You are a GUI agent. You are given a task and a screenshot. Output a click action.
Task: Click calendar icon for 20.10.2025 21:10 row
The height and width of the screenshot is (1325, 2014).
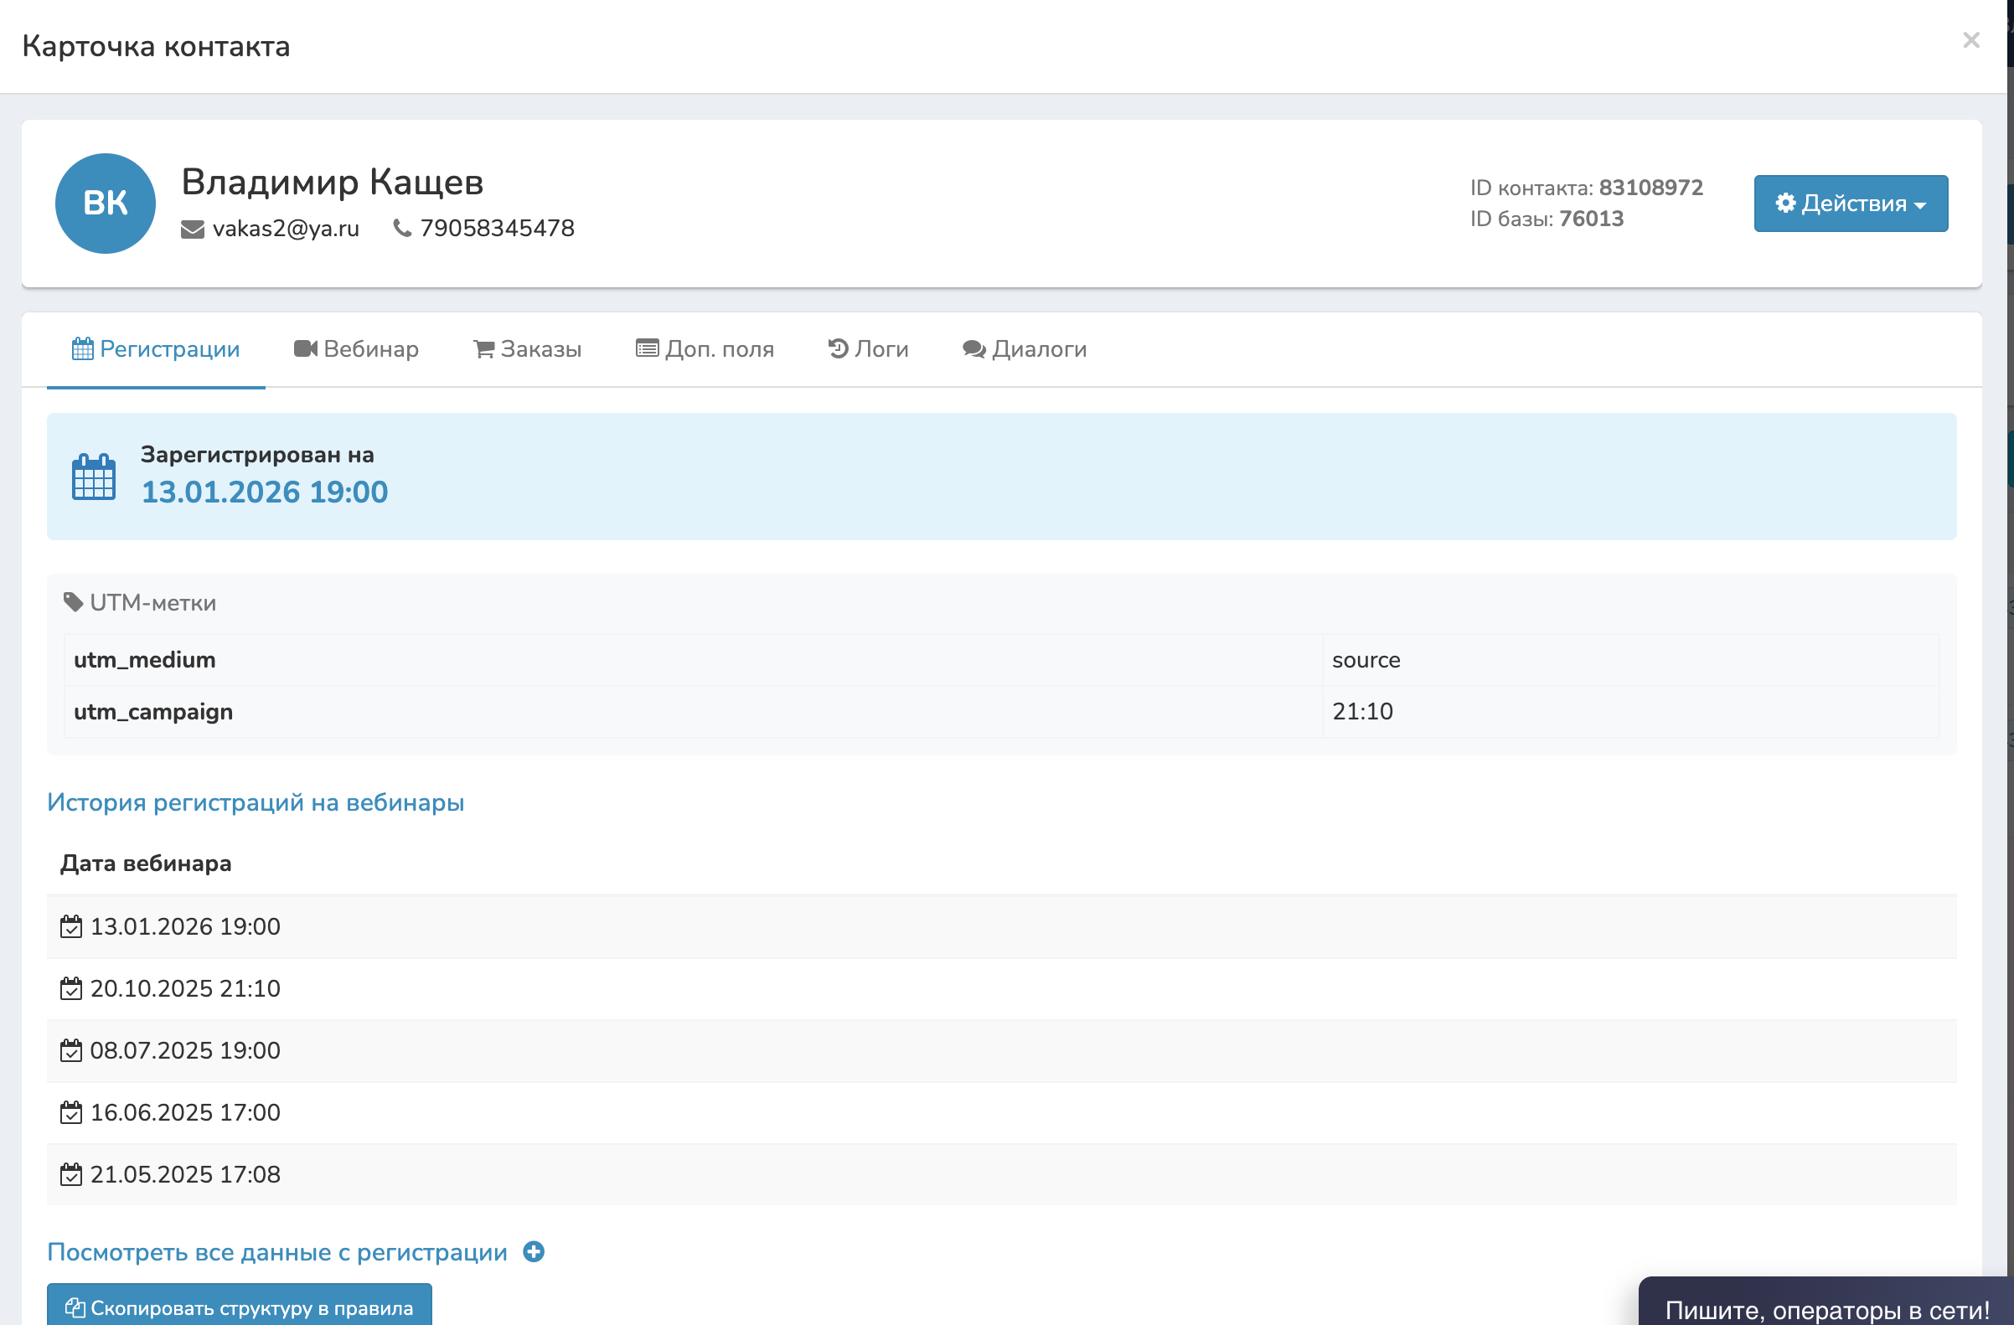coord(71,988)
